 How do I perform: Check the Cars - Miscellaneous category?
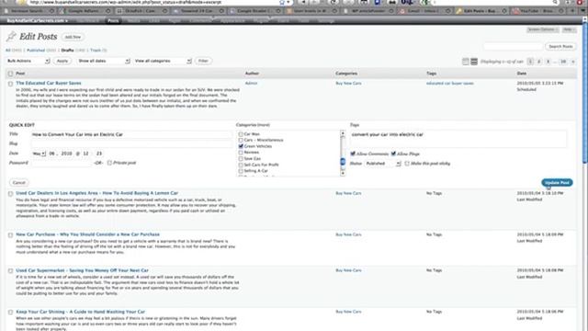(241, 140)
